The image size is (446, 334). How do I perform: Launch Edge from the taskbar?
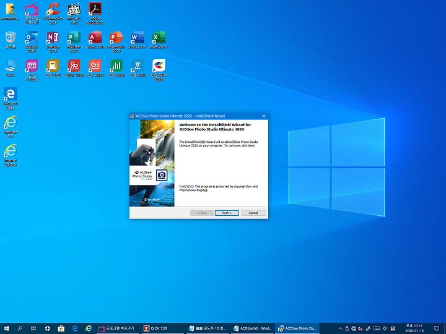click(x=75, y=328)
